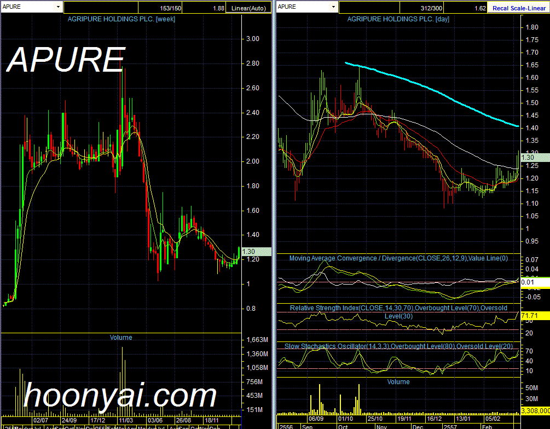Screen dimensions: 550x429
Task: Click the 18/11 date marker on weekly timeline
Action: [x=211, y=420]
